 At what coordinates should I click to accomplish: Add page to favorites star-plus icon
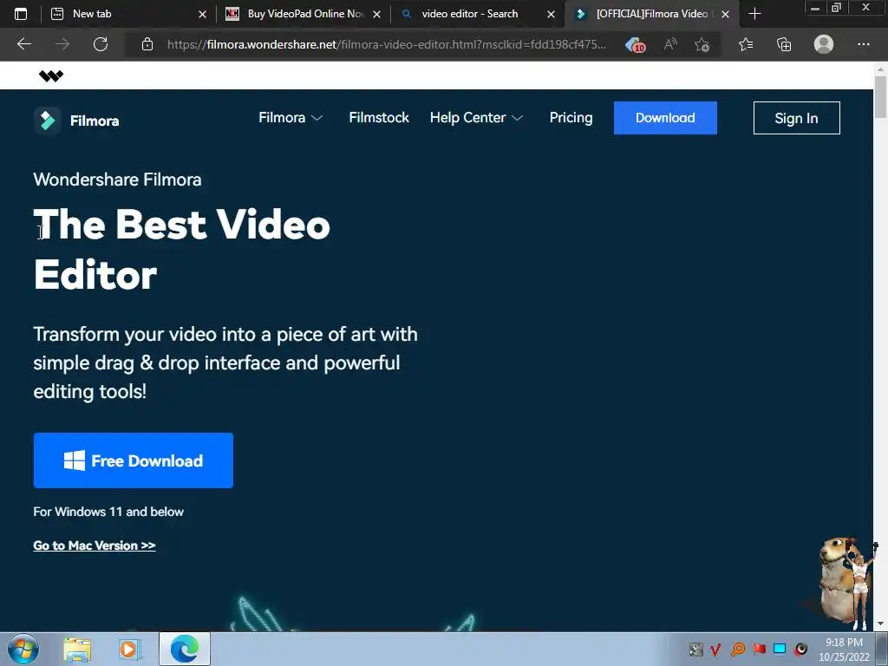tap(702, 45)
